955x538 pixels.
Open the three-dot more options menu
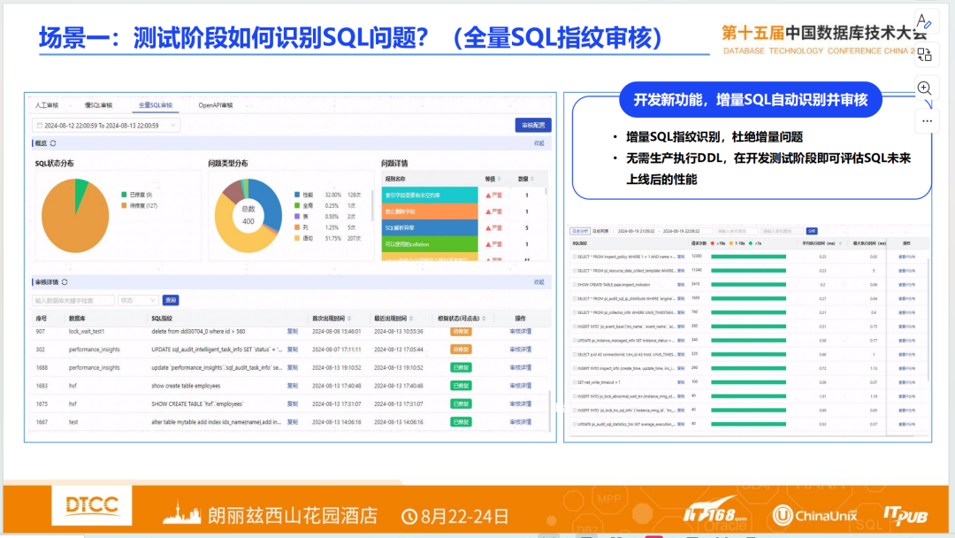click(927, 120)
